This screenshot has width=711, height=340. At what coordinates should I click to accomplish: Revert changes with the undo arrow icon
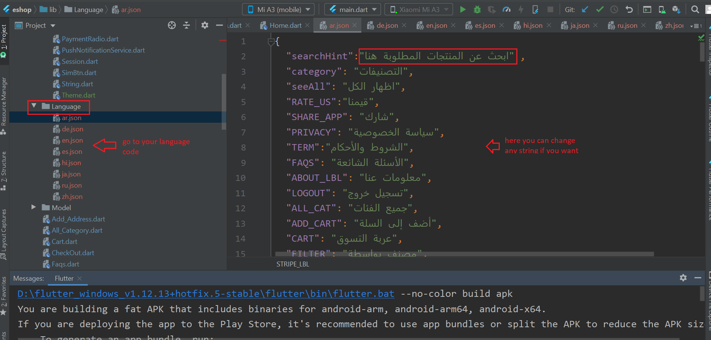(x=629, y=9)
